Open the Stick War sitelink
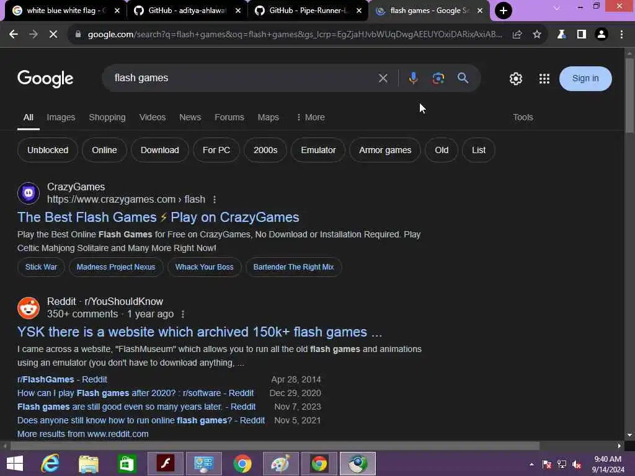This screenshot has width=635, height=476. (x=41, y=267)
